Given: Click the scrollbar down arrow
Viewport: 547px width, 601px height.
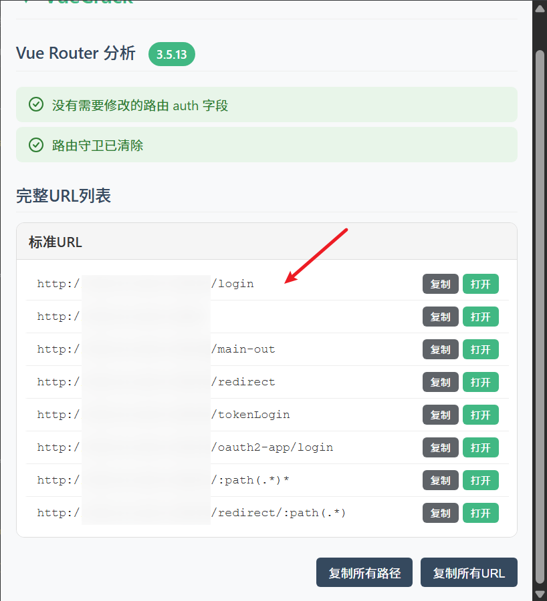Looking at the screenshot, I should coord(540,594).
